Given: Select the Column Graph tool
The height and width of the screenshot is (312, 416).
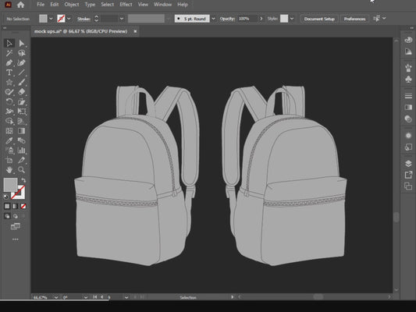Looking at the screenshot, I should (x=22, y=151).
